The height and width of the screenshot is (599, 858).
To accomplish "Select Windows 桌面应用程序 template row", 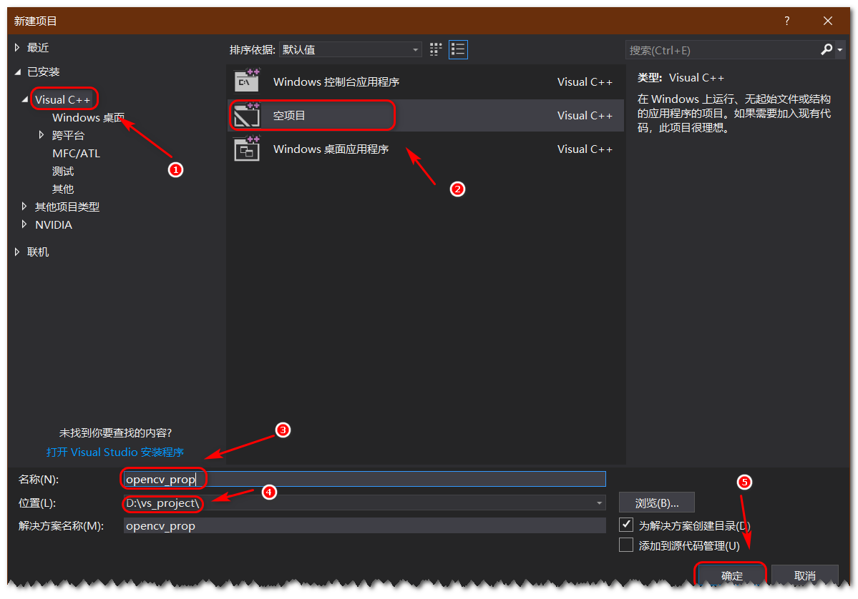I will 425,149.
